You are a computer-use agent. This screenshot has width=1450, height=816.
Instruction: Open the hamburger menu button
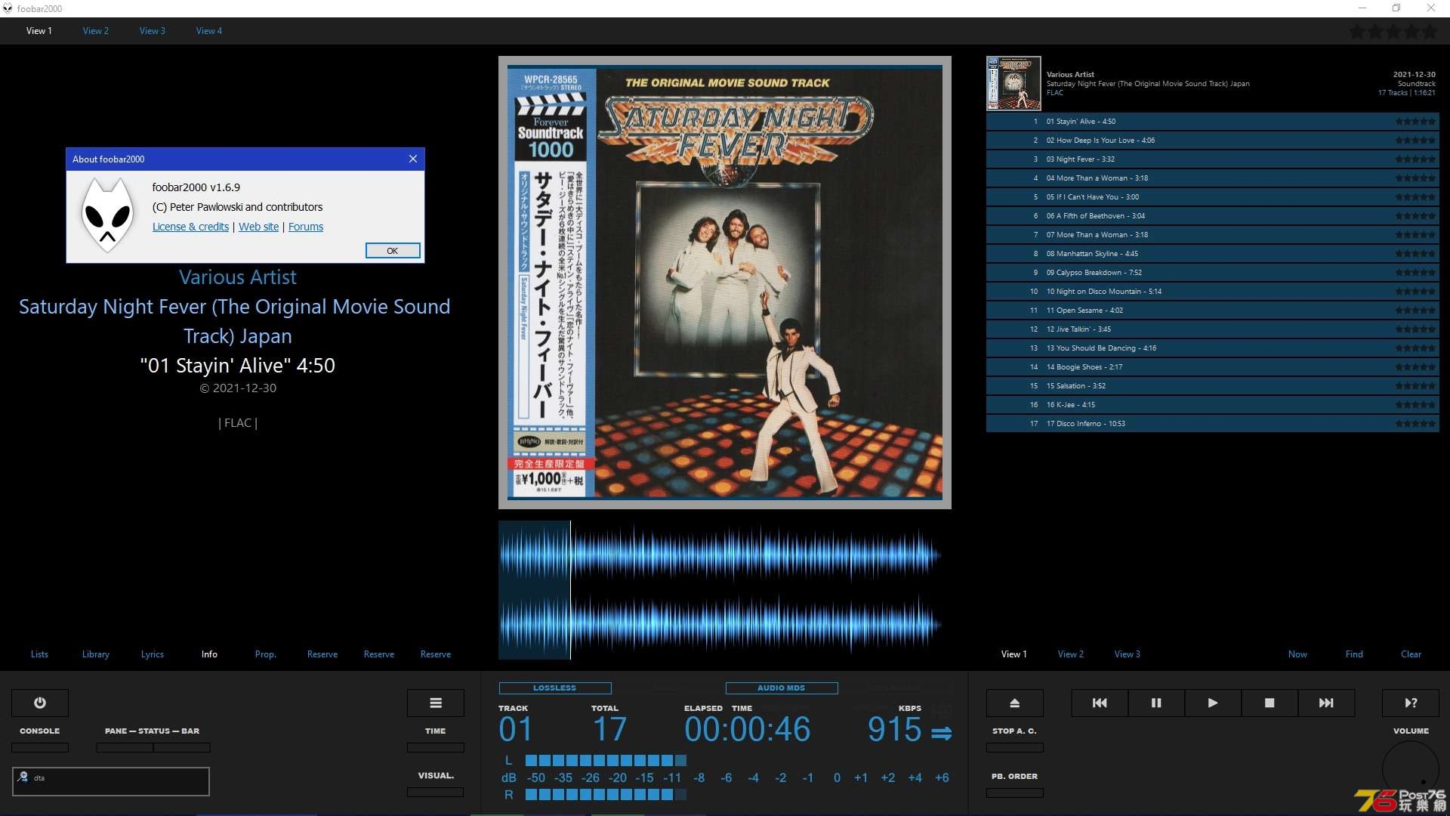pyautogui.click(x=436, y=703)
